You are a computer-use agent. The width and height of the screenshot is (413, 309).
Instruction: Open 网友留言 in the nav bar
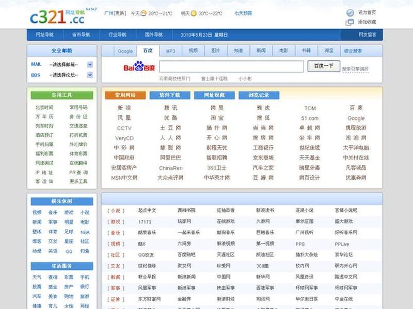367,35
